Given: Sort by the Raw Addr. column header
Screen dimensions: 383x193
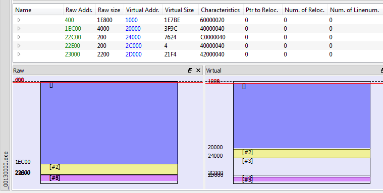Looking at the screenshot, I should click(80, 10).
